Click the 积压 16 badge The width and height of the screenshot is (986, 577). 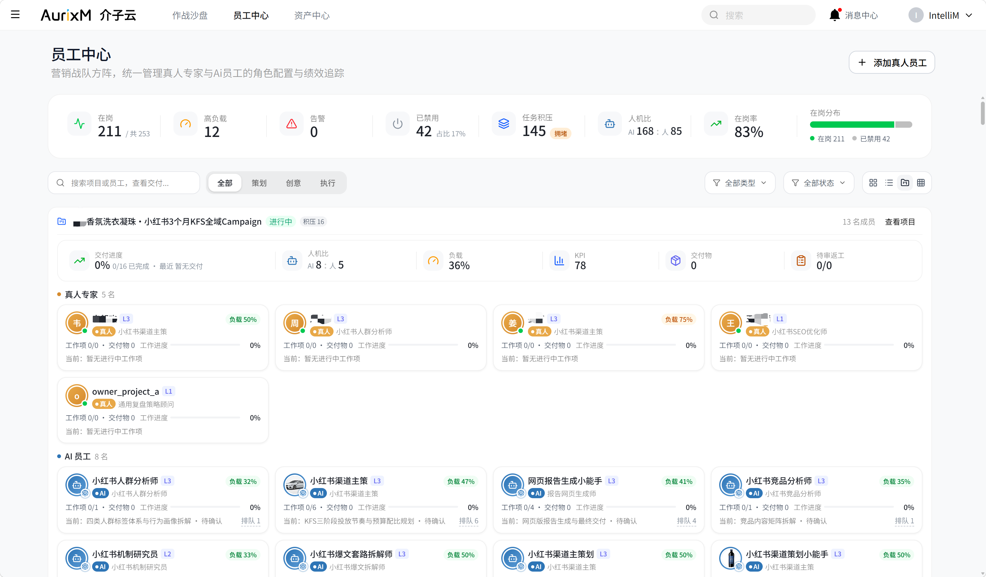[x=314, y=222]
